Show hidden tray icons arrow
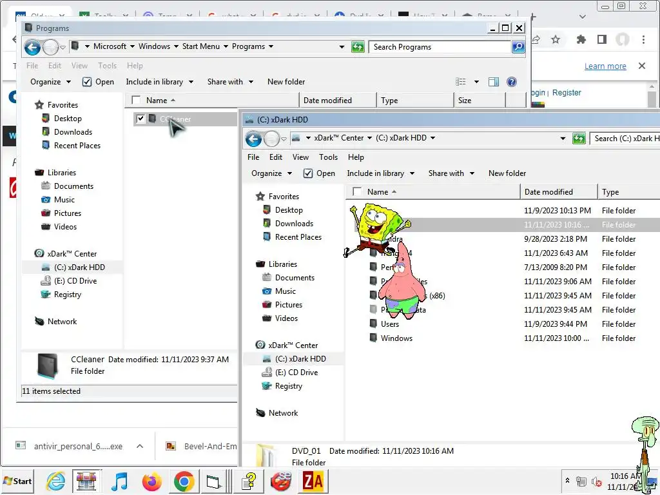The image size is (660, 495). (567, 480)
